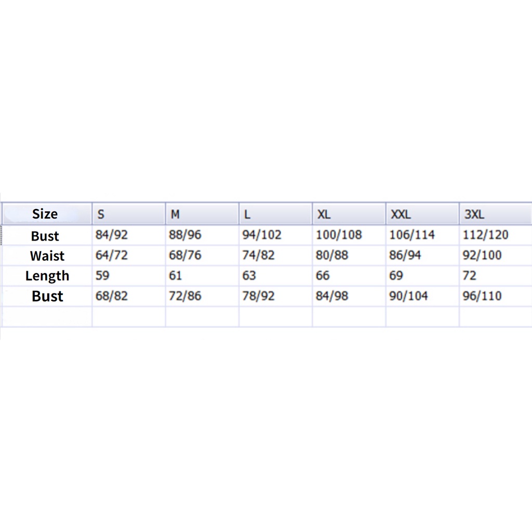
Task: Select cell with value 100/108
Action: (349, 235)
